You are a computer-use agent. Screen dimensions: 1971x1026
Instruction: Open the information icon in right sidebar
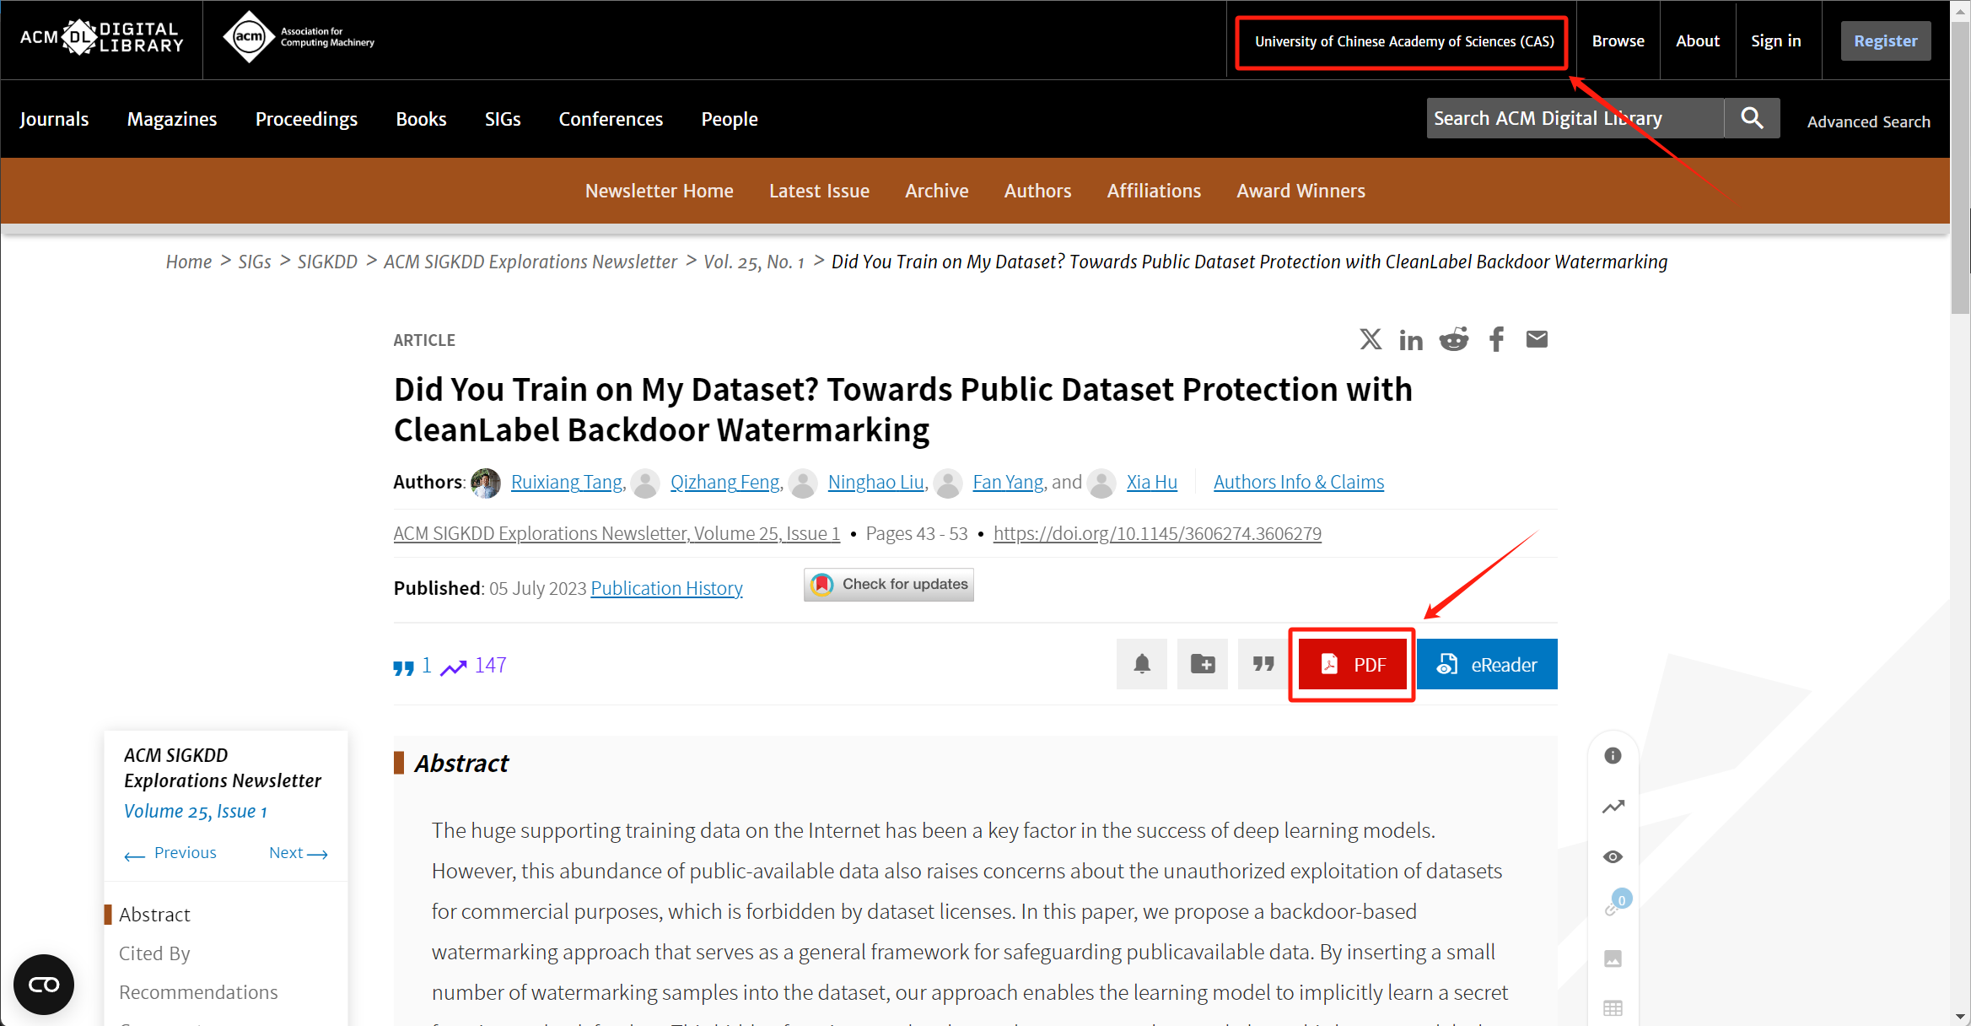[x=1613, y=756]
